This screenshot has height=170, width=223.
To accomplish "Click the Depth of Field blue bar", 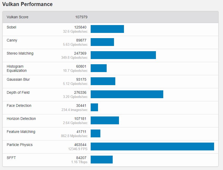I will click(127, 94).
